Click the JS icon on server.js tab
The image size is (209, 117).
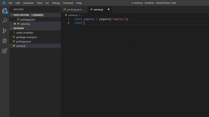[x=91, y=9]
